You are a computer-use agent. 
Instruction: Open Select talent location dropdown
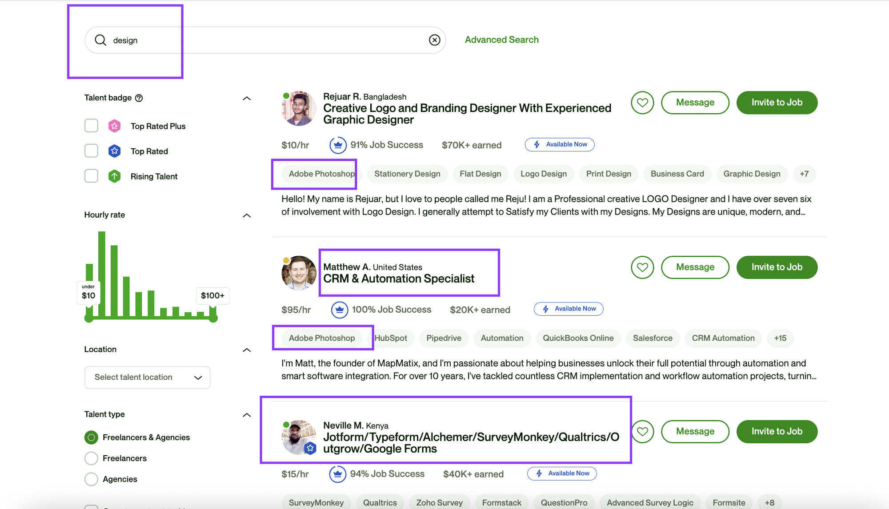147,377
